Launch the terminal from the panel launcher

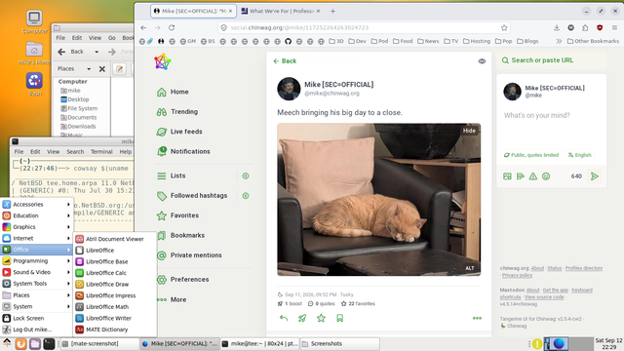pyautogui.click(x=49, y=343)
